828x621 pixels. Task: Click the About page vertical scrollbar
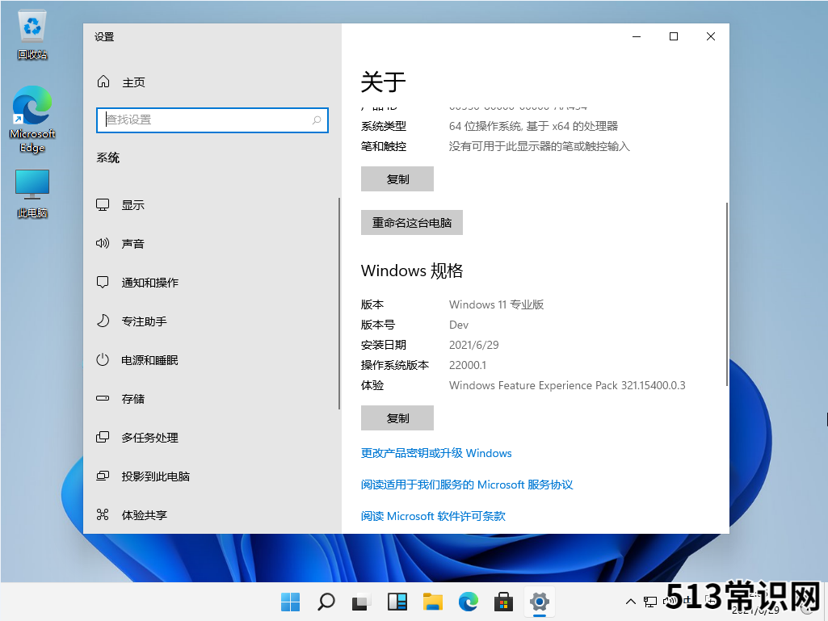[727, 295]
